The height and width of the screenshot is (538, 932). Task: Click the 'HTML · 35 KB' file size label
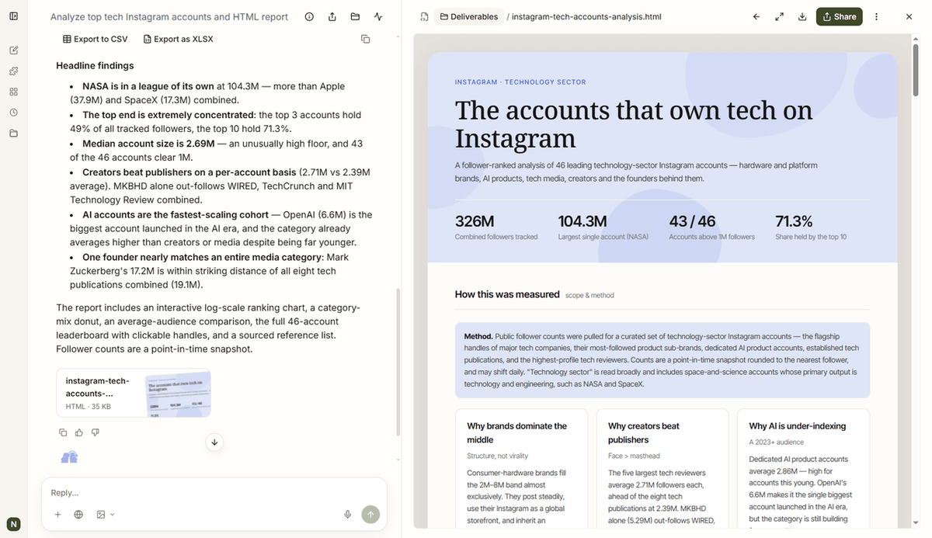tap(88, 407)
